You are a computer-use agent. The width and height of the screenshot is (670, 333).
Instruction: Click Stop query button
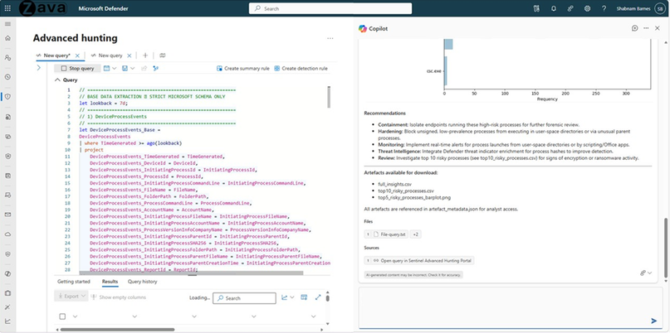[77, 68]
